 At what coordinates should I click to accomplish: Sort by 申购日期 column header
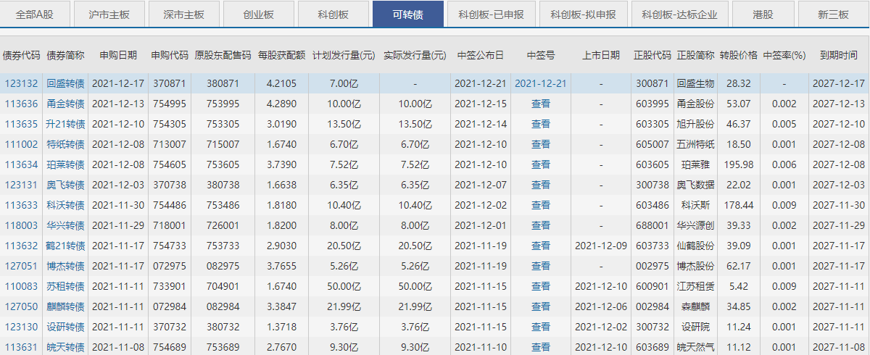117,55
